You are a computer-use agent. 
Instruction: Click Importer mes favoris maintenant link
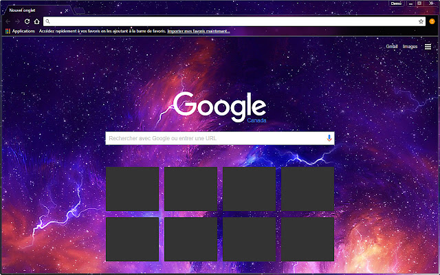point(199,31)
